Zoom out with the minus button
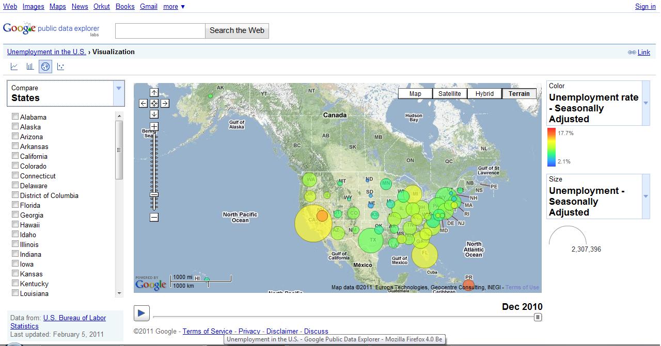Image resolution: width=661 pixels, height=346 pixels. (x=154, y=218)
